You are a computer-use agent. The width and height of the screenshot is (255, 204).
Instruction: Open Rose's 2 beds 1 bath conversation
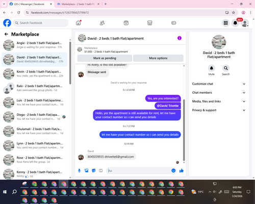coord(34,160)
